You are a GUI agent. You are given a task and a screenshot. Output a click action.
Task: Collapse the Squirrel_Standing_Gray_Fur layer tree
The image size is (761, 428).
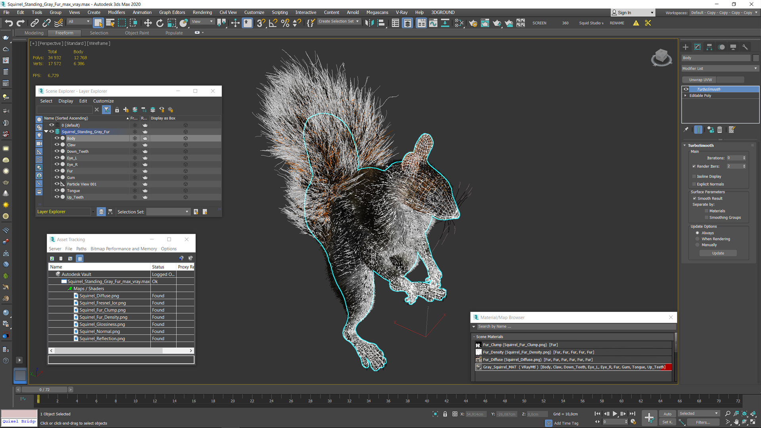point(46,132)
